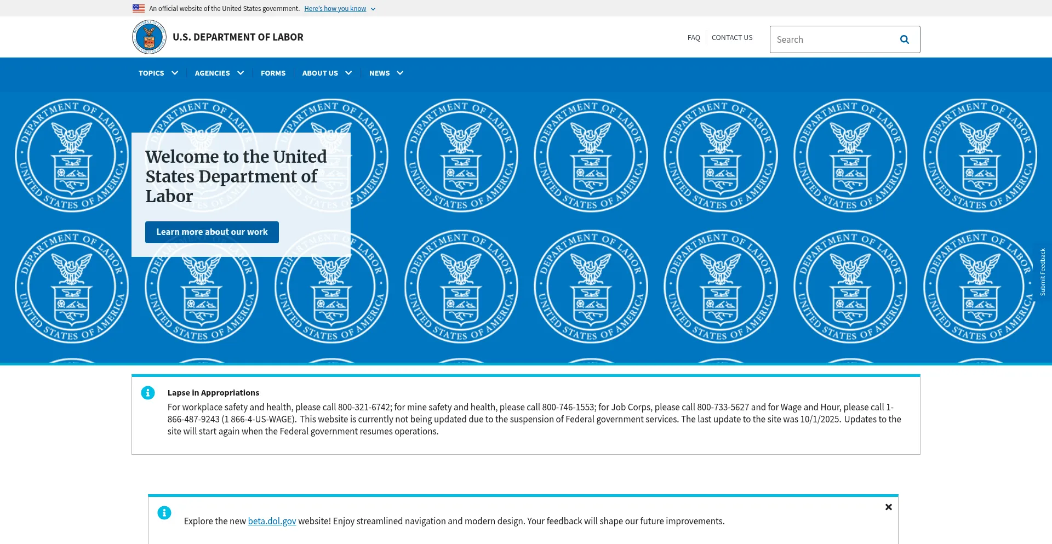Expand the Topics menu chevron
Viewport: 1052px width, 544px height.
(x=175, y=73)
